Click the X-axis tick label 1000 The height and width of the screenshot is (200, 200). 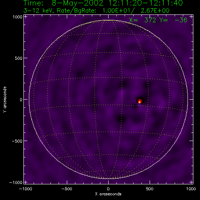191,189
